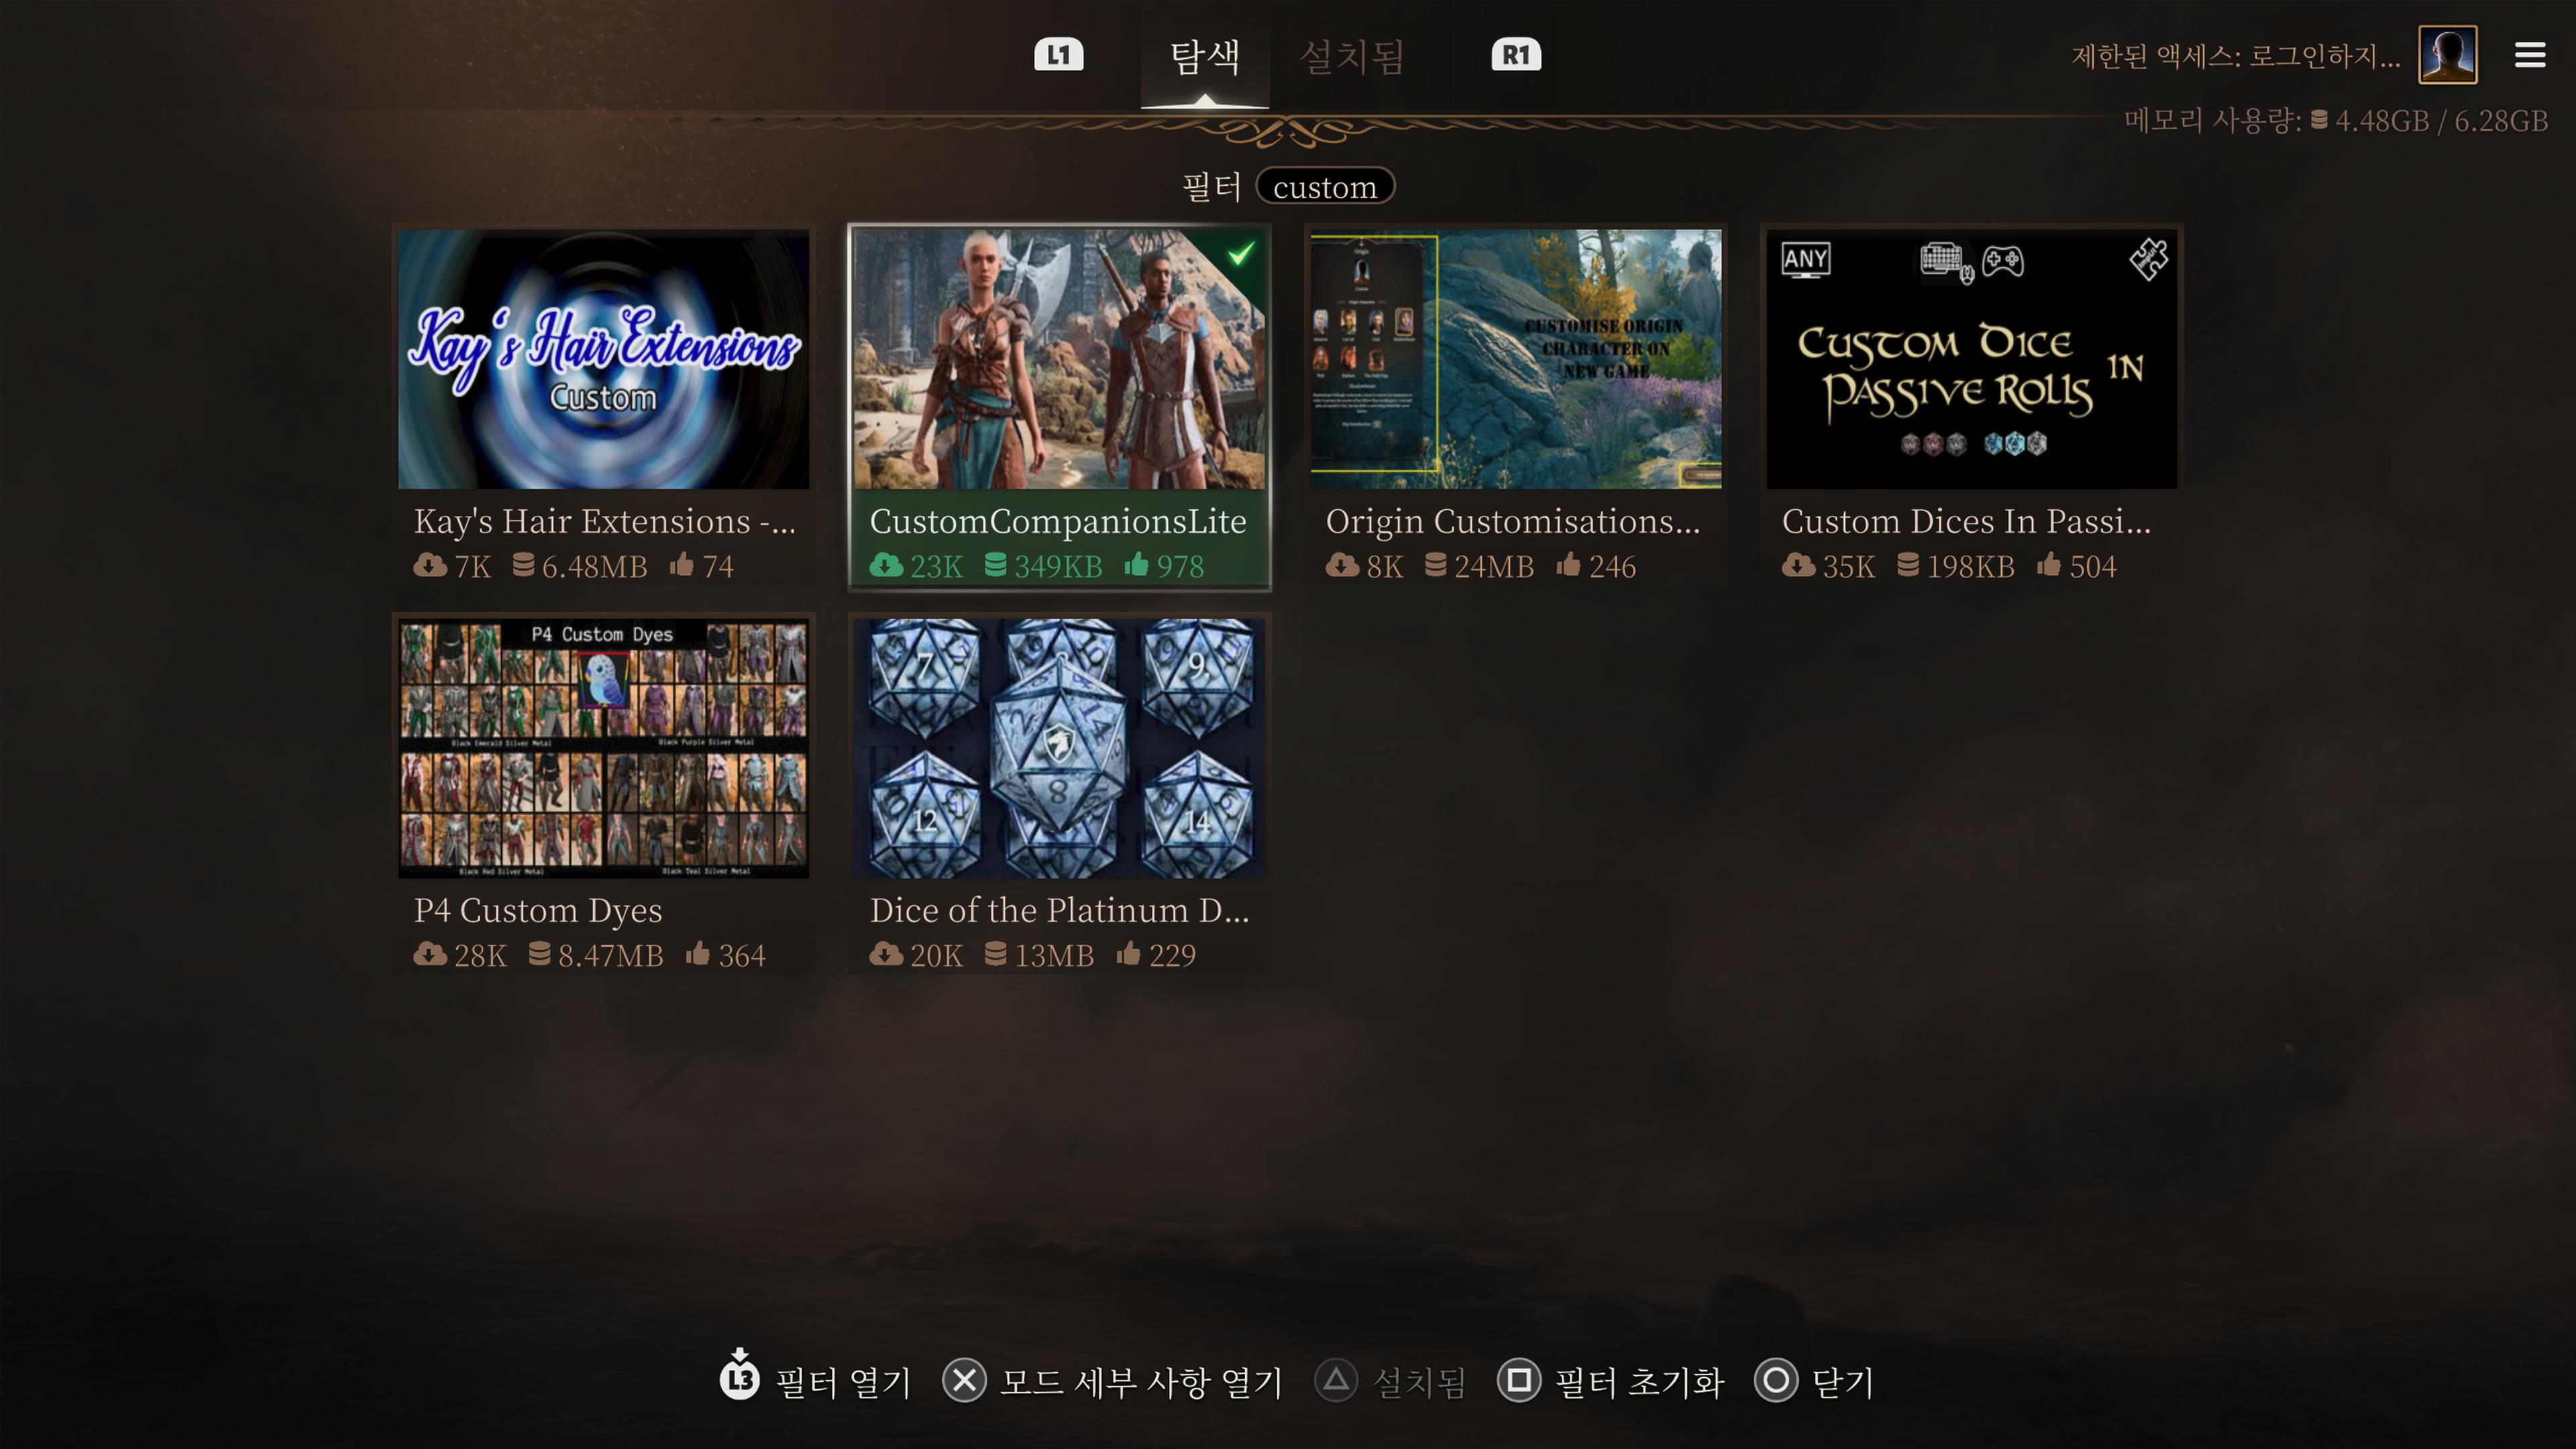Switch to the 설치됨 tab
The image size is (2576, 1449).
point(1352,57)
